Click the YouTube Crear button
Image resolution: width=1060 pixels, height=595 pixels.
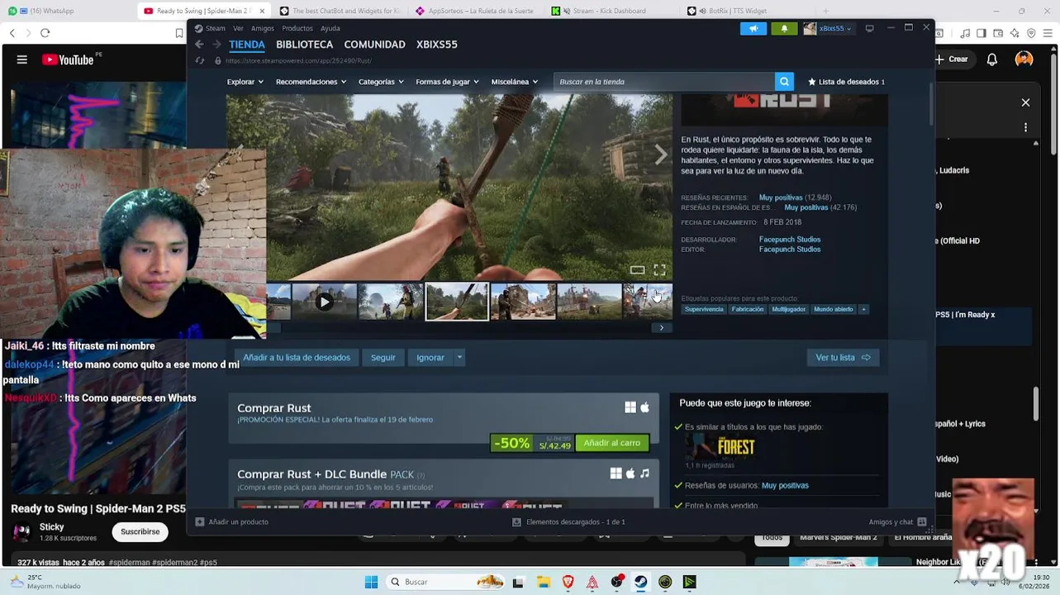tap(953, 59)
